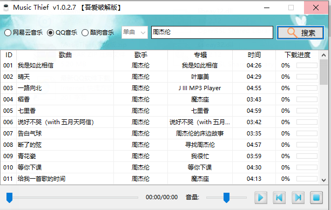Sort by the 专辑 column header

click(200, 55)
